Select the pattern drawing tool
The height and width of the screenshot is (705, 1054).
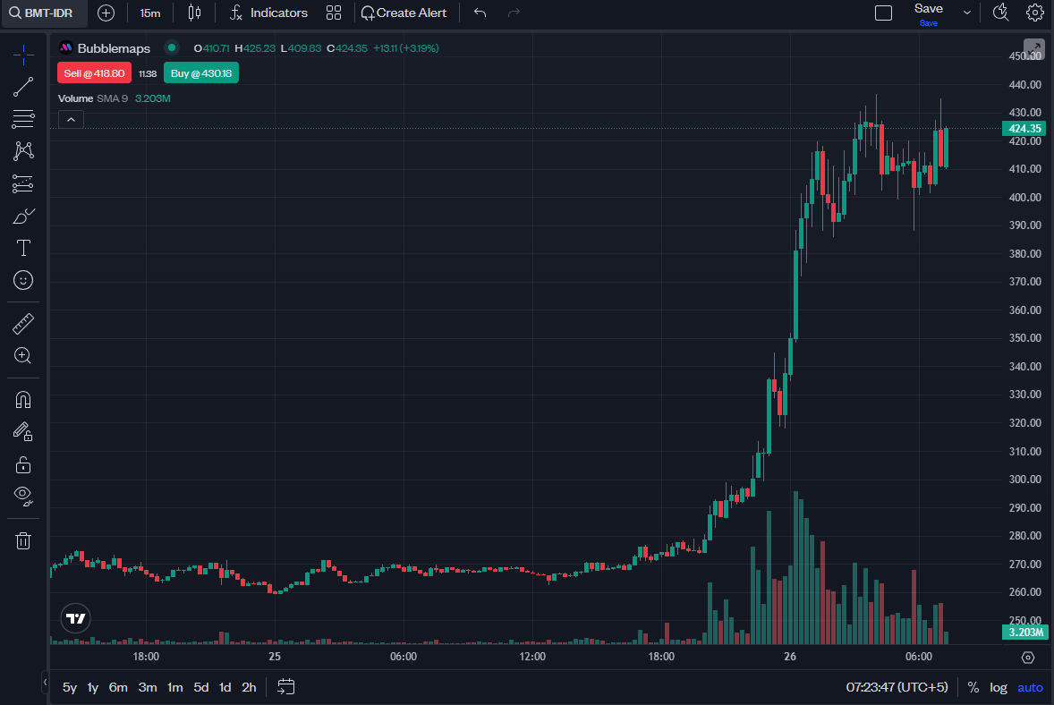click(x=23, y=150)
